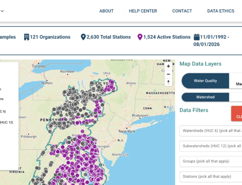Screen dimensions: 242x185
Task: Click the 11/01/1992 - 08/01/2026 date range
Action: point(212,41)
